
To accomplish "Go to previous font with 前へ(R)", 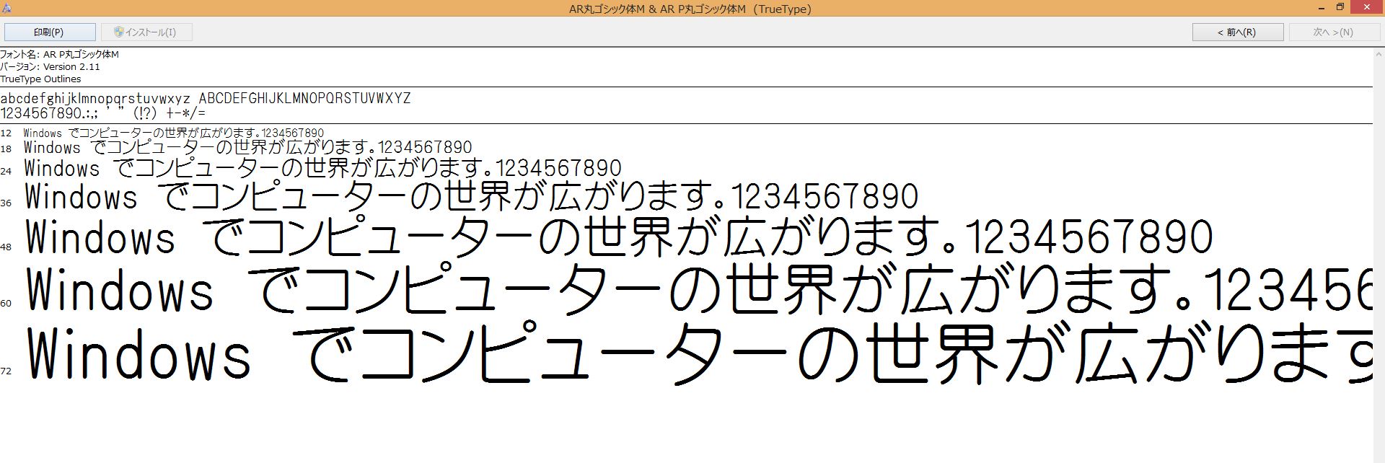I will coord(1238,32).
